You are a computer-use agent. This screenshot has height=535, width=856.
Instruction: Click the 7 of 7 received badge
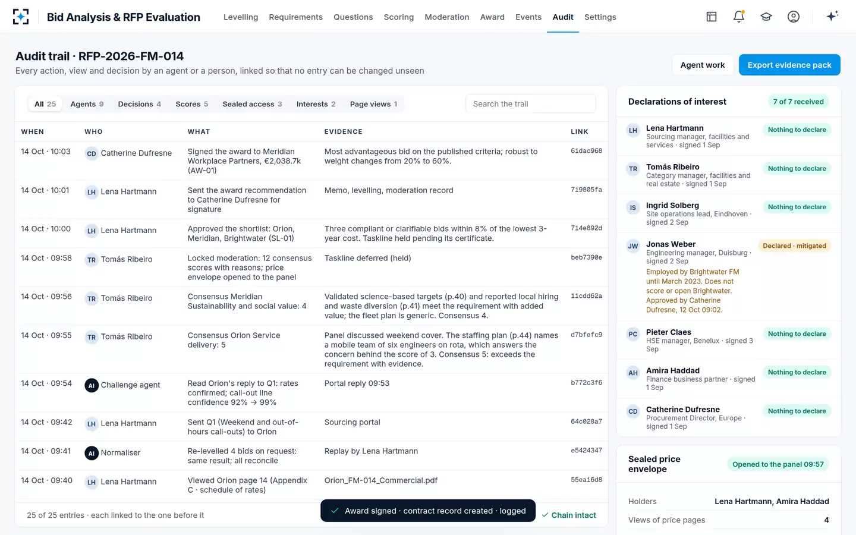click(798, 102)
